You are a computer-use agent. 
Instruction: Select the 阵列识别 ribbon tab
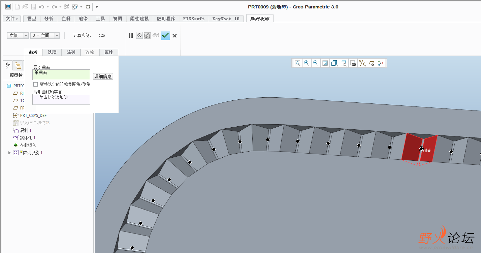[260, 19]
